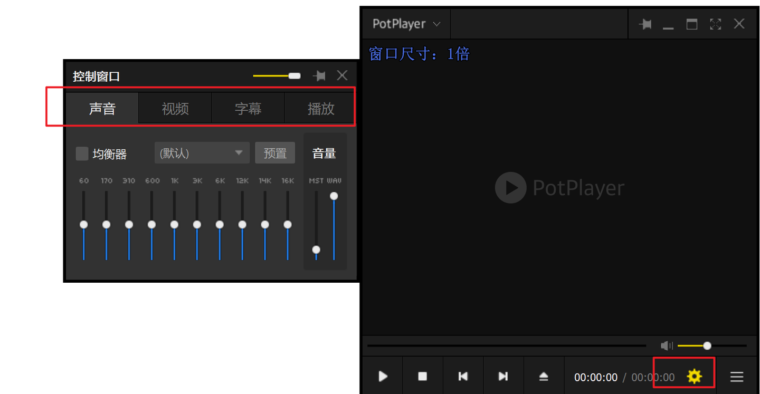
Task: Stop playback with the Stop button
Action: click(x=423, y=376)
